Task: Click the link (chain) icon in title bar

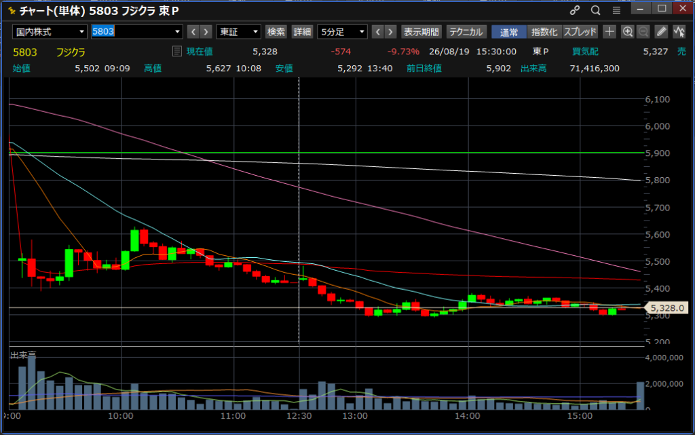Action: click(575, 10)
